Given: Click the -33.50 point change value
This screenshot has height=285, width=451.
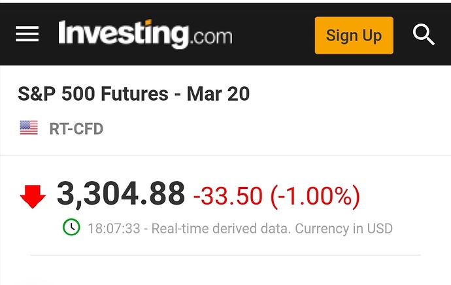Looking at the screenshot, I should click(x=228, y=196).
